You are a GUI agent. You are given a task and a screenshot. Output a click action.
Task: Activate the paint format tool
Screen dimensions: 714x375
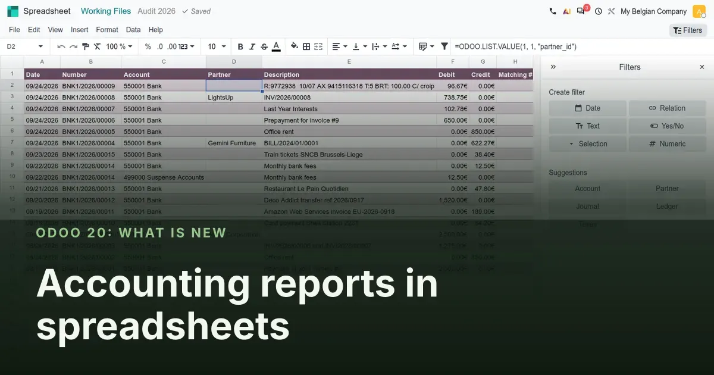pos(85,46)
